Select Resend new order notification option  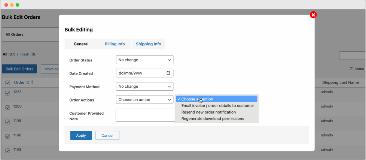[208, 112]
